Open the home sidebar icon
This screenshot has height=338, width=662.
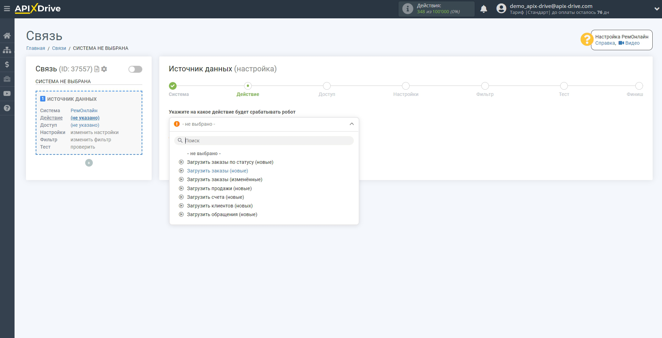[7, 36]
